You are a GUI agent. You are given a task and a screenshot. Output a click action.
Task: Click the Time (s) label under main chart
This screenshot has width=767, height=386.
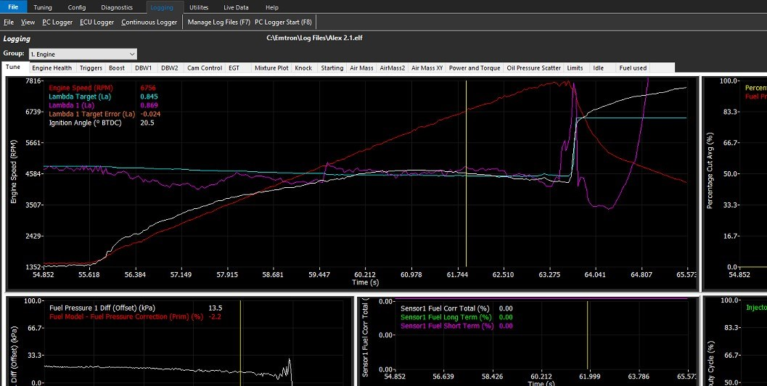click(x=366, y=282)
